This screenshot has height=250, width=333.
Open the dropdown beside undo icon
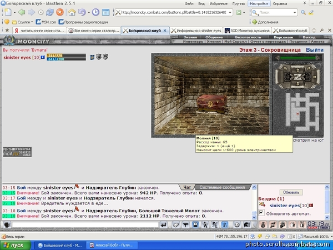89,13
